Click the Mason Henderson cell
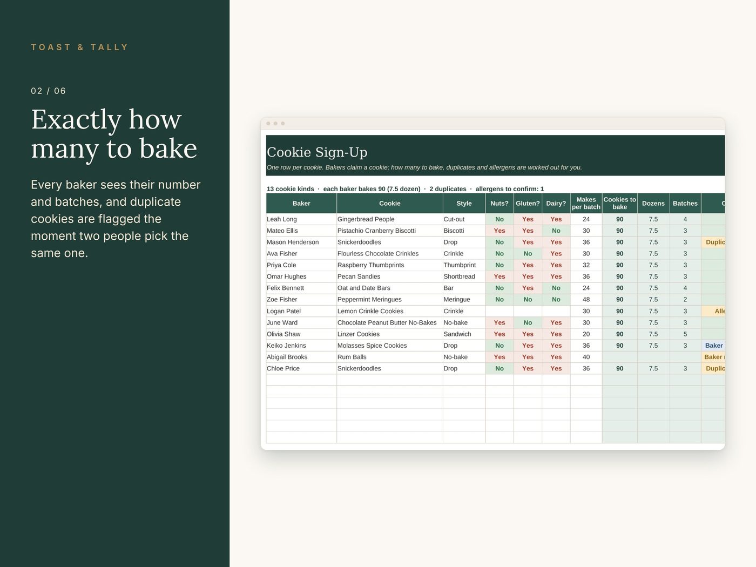 pyautogui.click(x=301, y=242)
